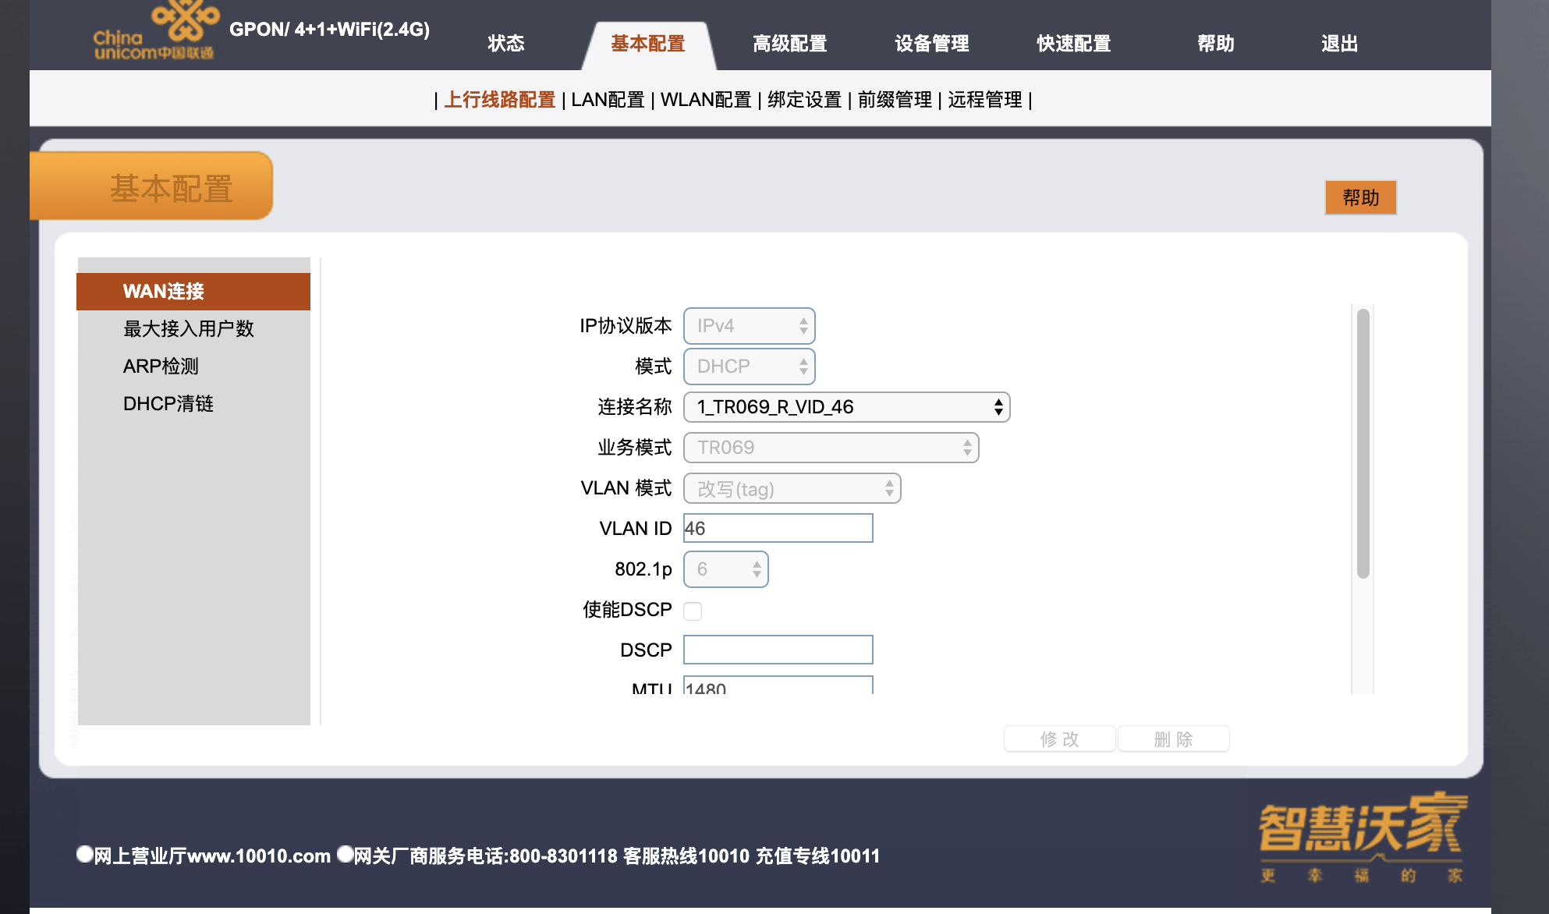Image resolution: width=1549 pixels, height=914 pixels.
Task: Toggle the 使能DSCP checkbox
Action: click(693, 611)
